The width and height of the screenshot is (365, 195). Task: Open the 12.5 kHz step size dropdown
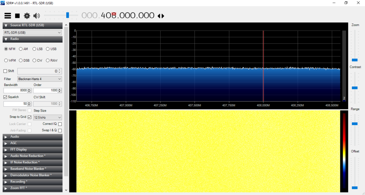[47, 117]
